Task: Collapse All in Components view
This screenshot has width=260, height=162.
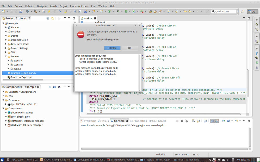Action: click(x=50, y=87)
